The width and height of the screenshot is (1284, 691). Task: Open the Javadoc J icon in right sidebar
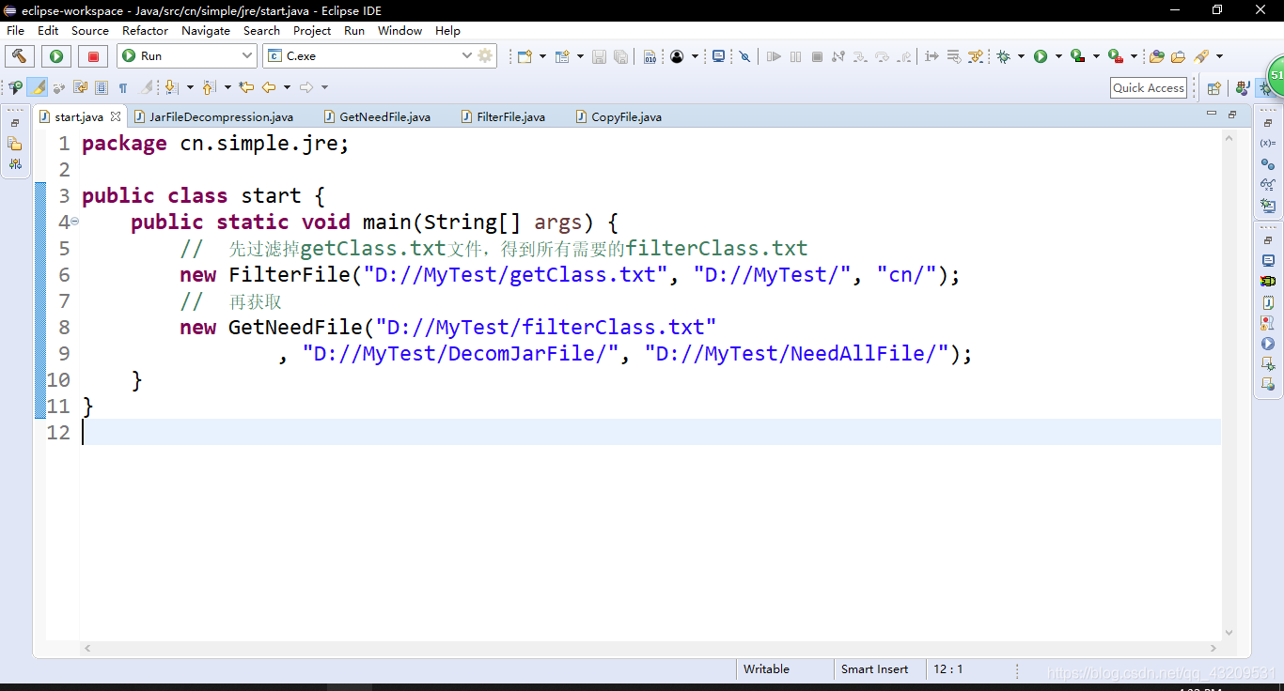(1268, 302)
